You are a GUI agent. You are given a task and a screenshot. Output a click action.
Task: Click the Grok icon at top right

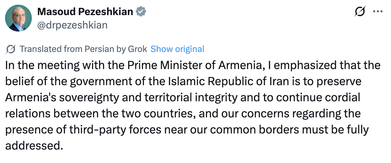(x=360, y=11)
